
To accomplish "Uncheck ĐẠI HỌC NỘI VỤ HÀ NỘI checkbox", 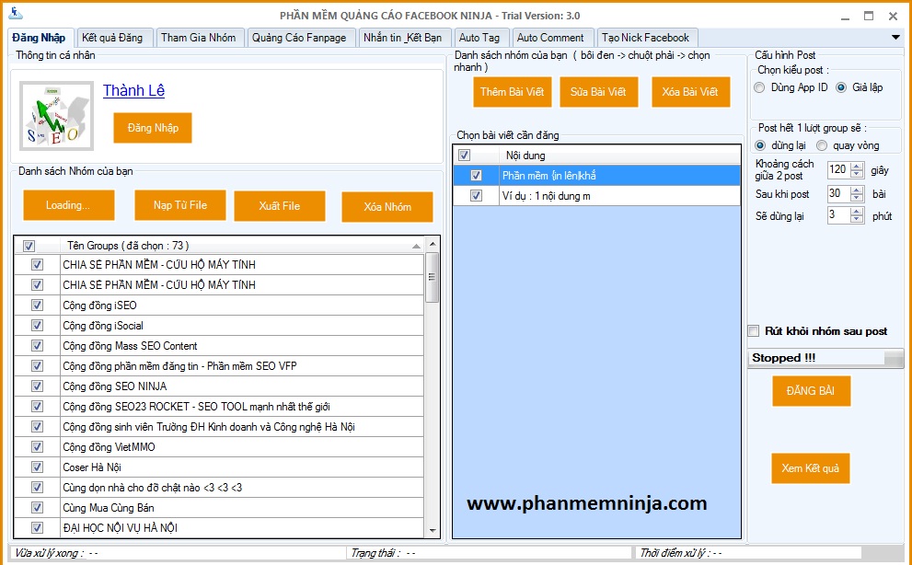I will [x=37, y=528].
